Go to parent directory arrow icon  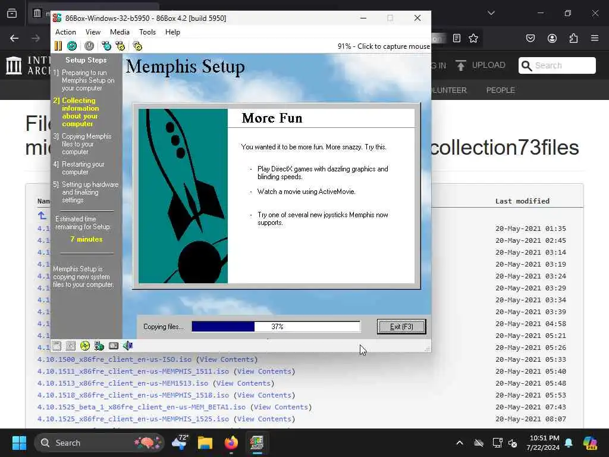42,215
